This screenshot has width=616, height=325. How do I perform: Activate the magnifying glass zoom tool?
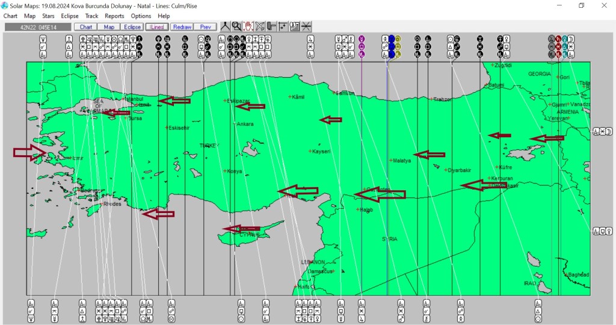236,26
